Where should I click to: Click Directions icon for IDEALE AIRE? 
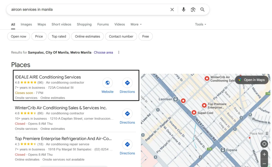coord(127,83)
